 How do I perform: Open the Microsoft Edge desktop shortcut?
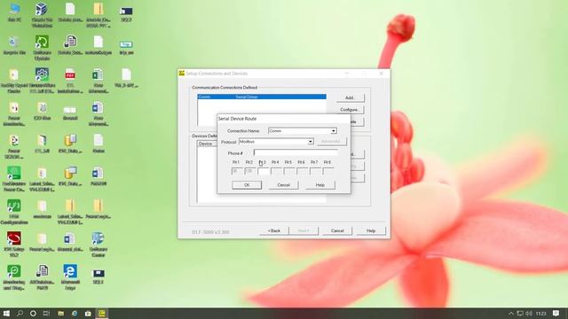point(70,276)
